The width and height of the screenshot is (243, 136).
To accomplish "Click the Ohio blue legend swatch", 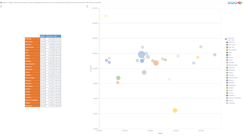I will pyautogui.click(x=227, y=55).
